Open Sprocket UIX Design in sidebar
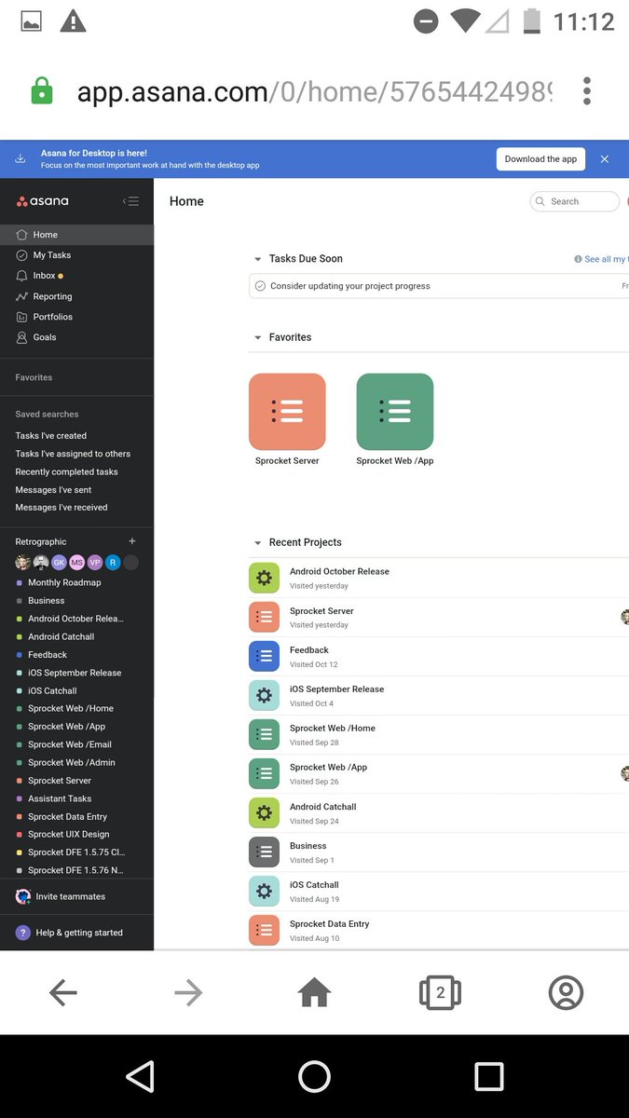Screen dimensions: 629x1118 coord(68,835)
